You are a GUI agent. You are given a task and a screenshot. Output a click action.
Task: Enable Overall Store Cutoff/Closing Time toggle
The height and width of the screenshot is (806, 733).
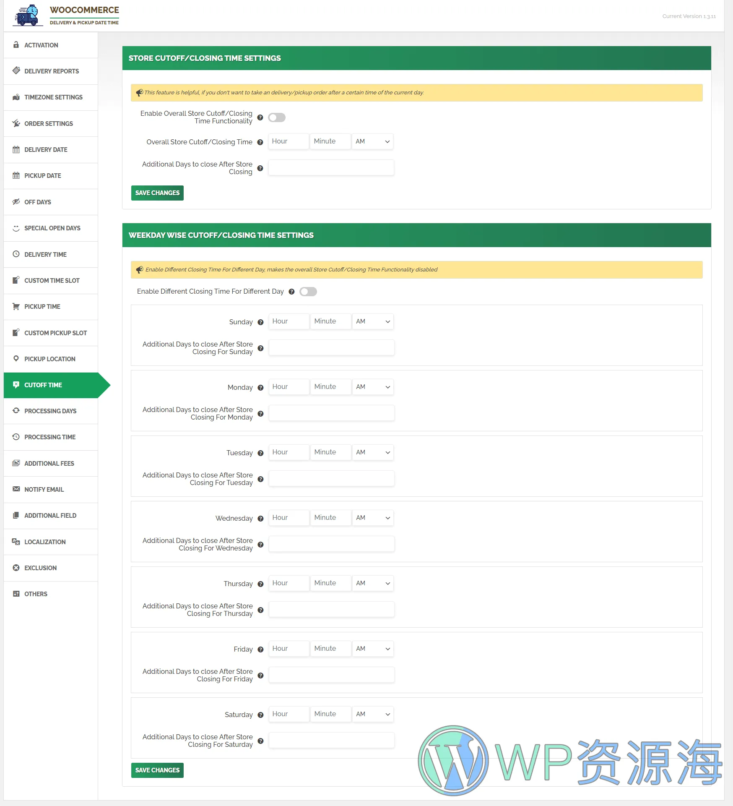277,117
